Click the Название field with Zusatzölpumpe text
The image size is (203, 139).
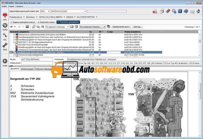click(x=134, y=59)
